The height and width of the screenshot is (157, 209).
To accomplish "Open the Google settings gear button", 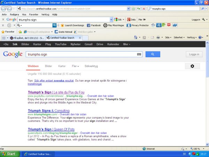I will tap(192, 66).
